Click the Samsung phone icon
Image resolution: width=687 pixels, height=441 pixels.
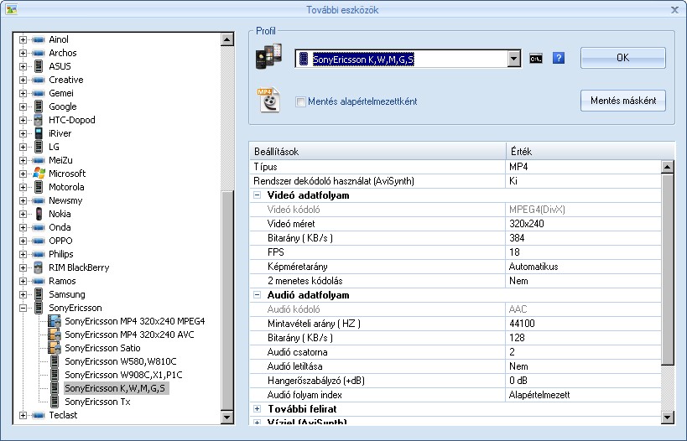pos(39,294)
